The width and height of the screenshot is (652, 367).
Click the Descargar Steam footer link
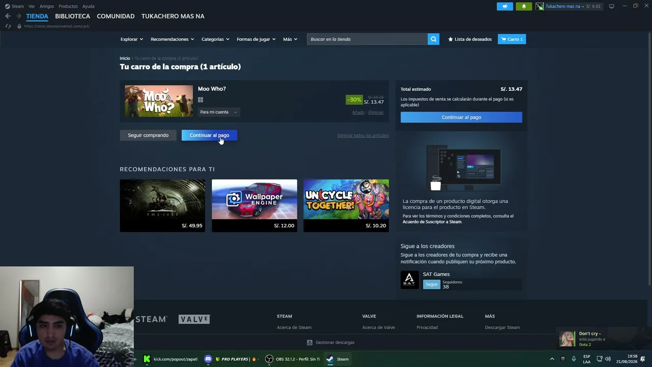[x=502, y=327]
